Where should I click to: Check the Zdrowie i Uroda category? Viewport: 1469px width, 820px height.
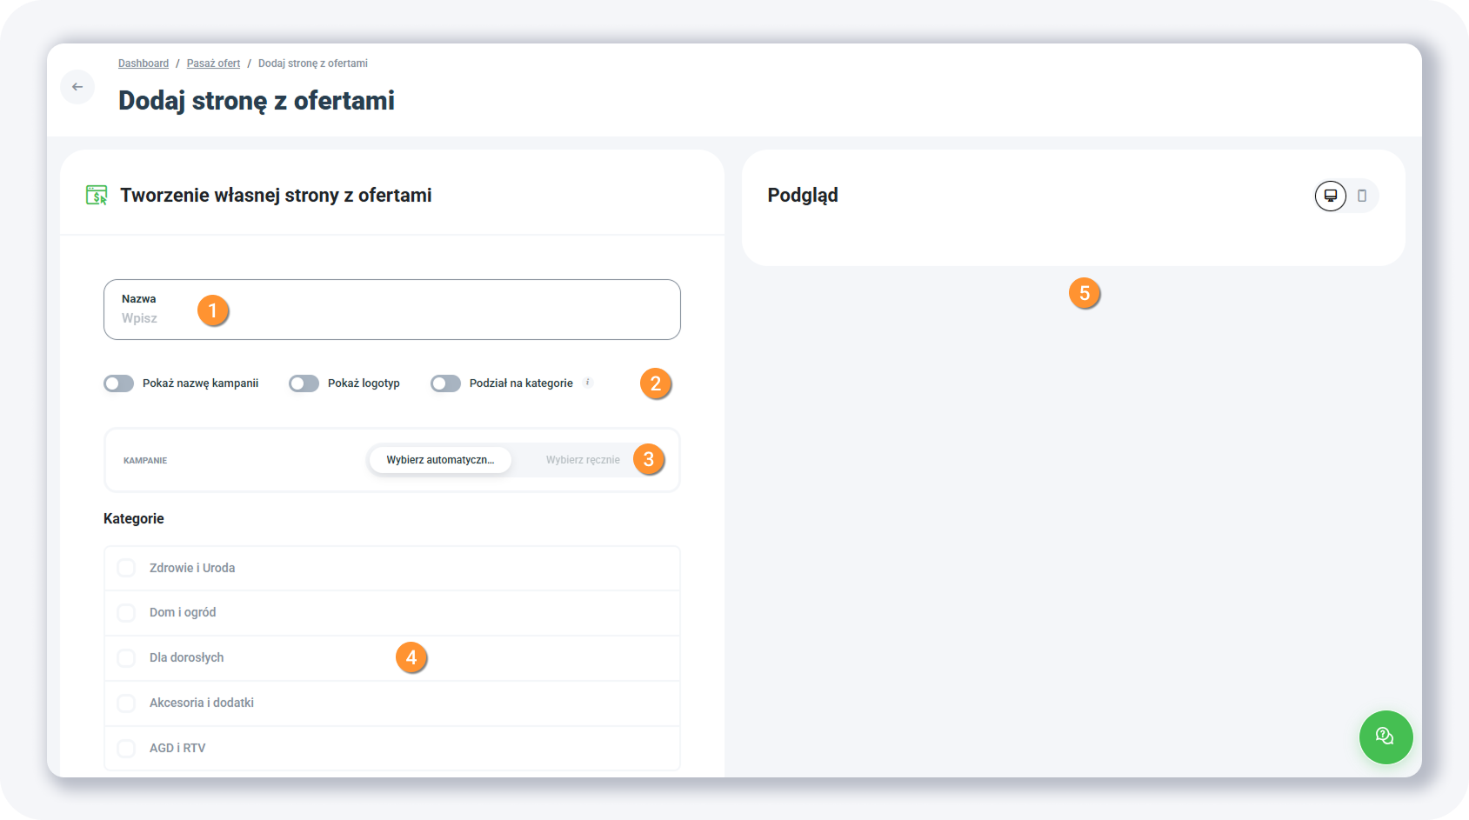click(x=127, y=568)
